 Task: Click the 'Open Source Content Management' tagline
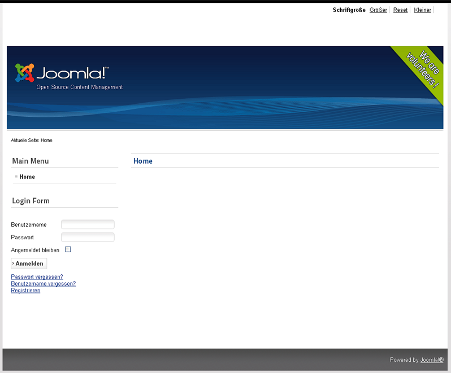(79, 87)
